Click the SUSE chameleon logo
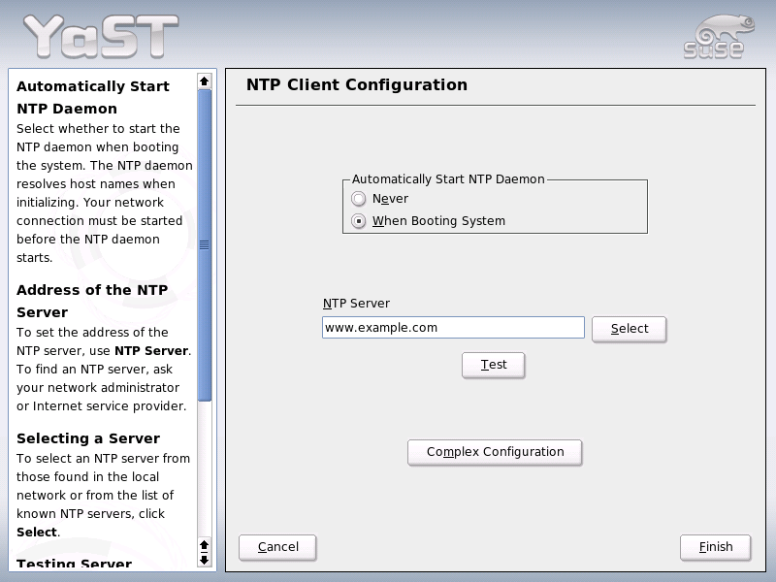The height and width of the screenshot is (582, 776). (x=719, y=37)
